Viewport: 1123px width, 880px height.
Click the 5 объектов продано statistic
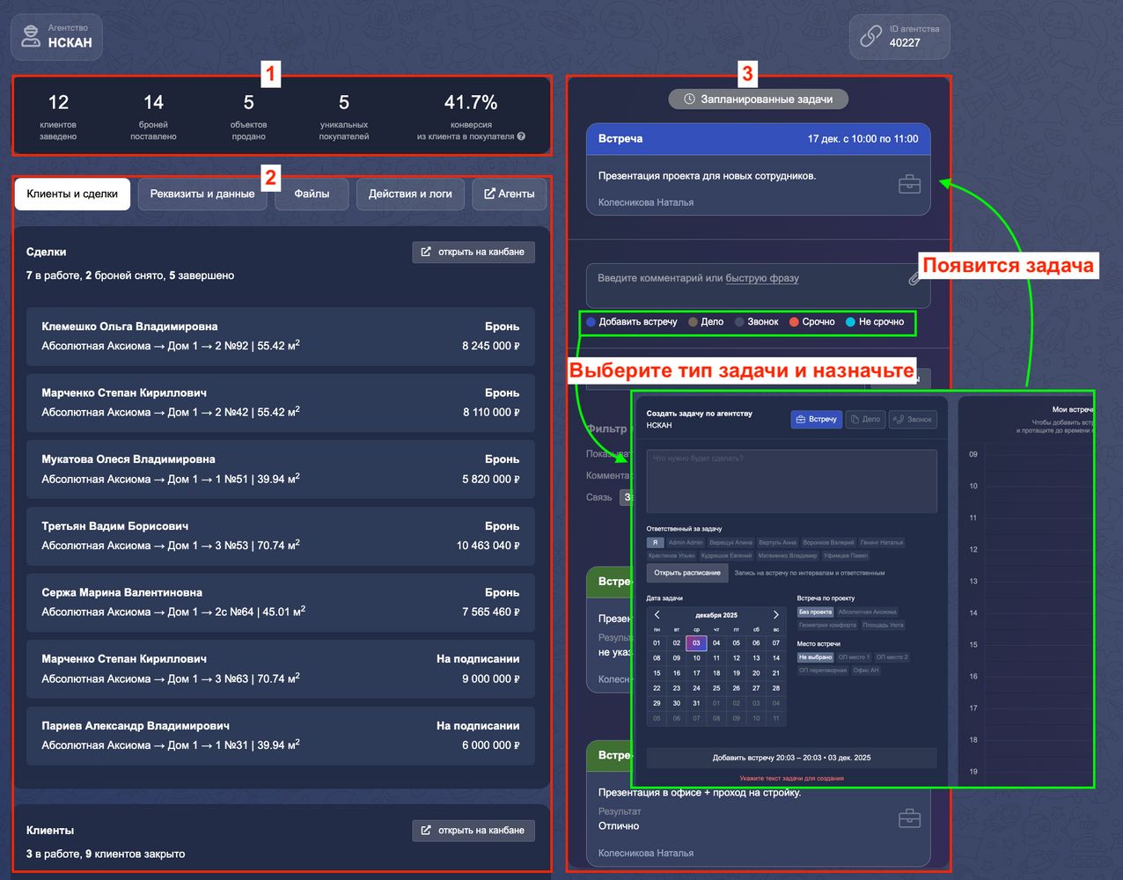[x=249, y=116]
